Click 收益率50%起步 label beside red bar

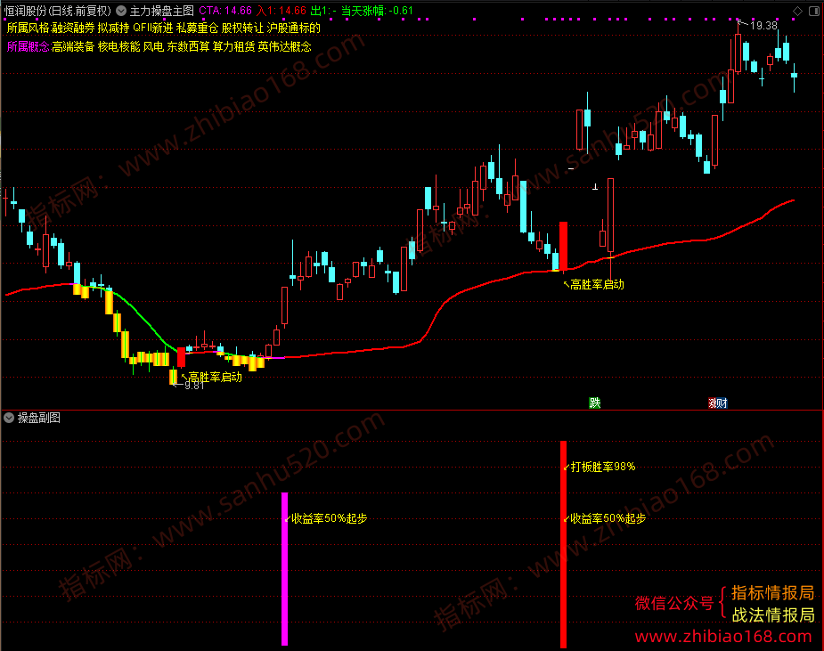(x=608, y=518)
